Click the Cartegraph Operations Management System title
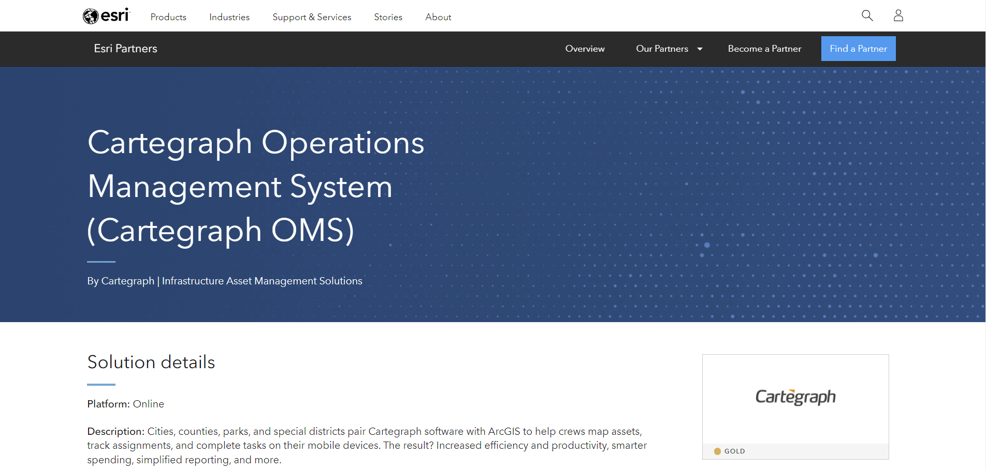The image size is (986, 470). click(x=256, y=186)
